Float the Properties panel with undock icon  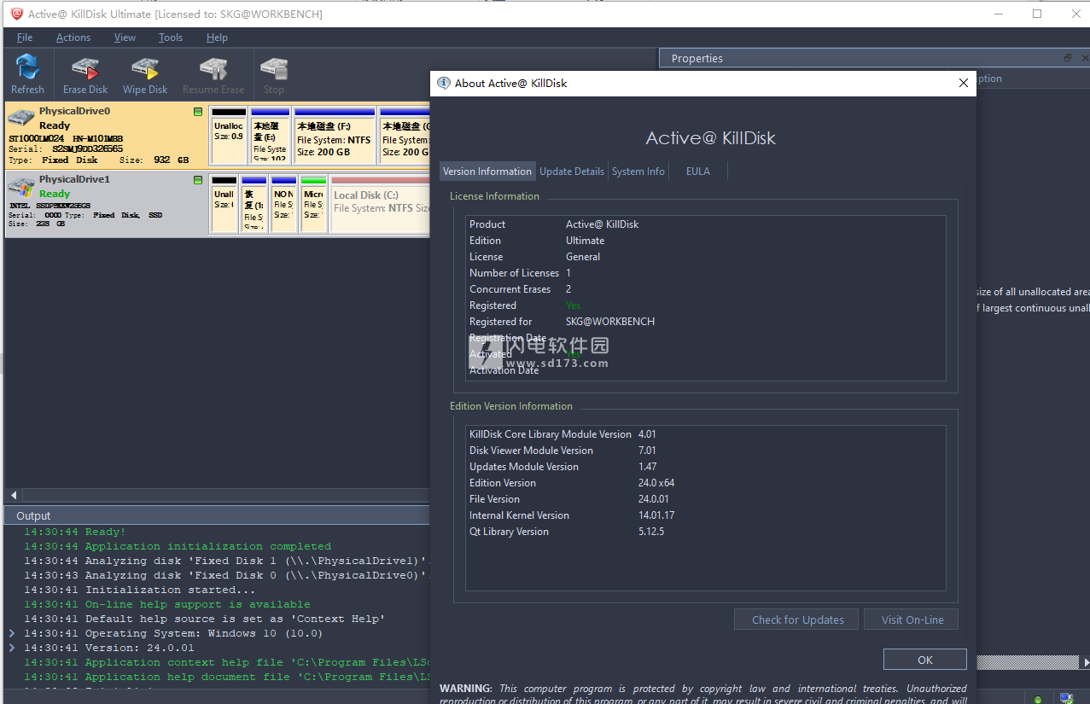pyautogui.click(x=1067, y=58)
